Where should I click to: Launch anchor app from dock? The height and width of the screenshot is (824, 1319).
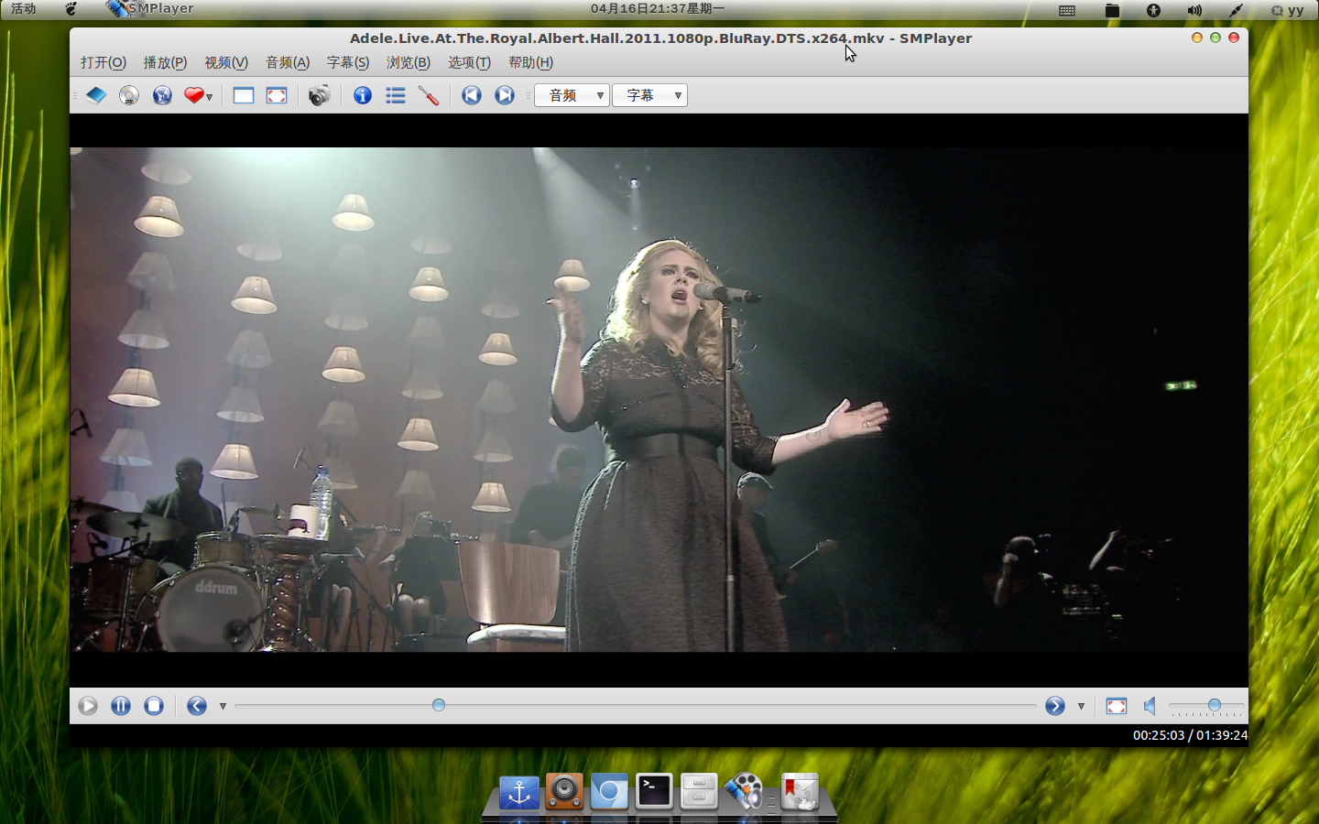[x=519, y=792]
